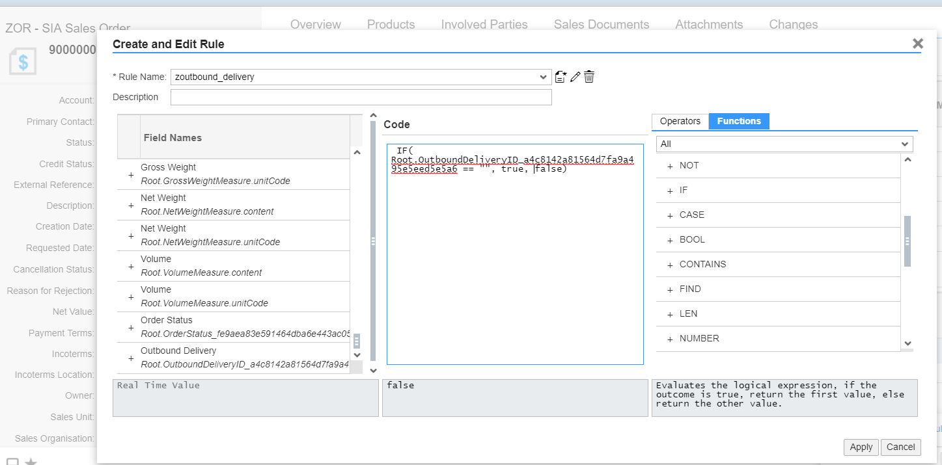Click inside the Code editor area
This screenshot has height=465, width=942.
click(x=515, y=254)
